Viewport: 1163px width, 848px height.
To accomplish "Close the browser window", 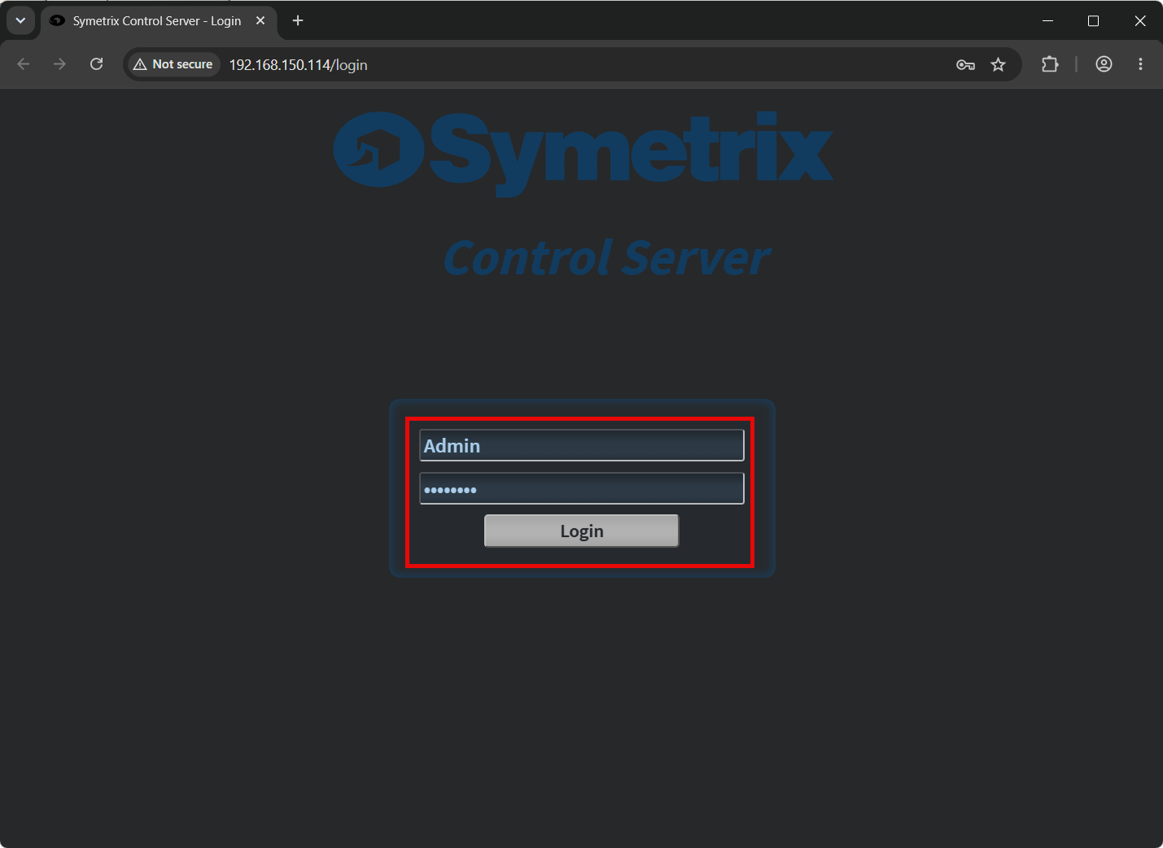I will coord(1140,21).
